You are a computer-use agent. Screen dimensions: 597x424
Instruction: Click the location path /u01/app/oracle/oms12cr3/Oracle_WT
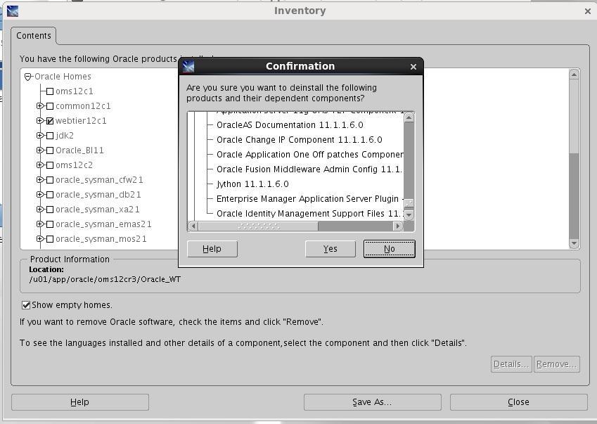105,280
